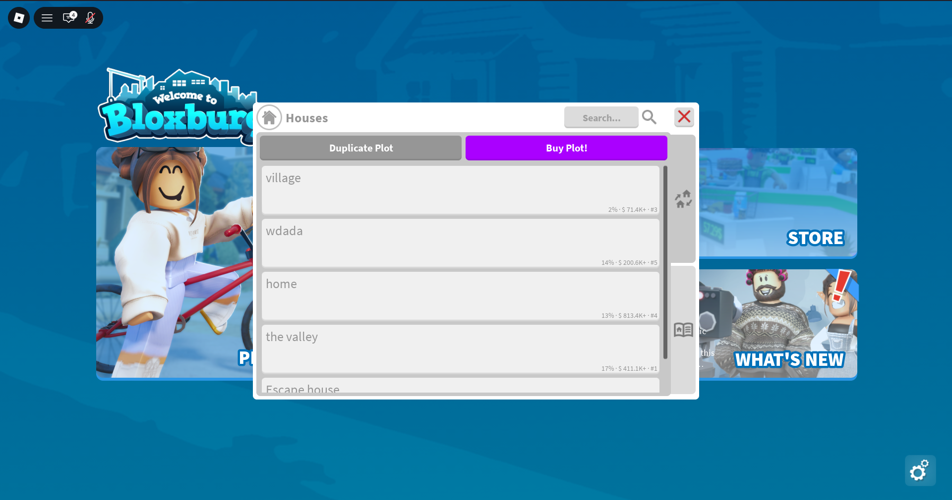Select the 'Escape house' entry
Image resolution: width=952 pixels, height=500 pixels.
click(x=461, y=386)
